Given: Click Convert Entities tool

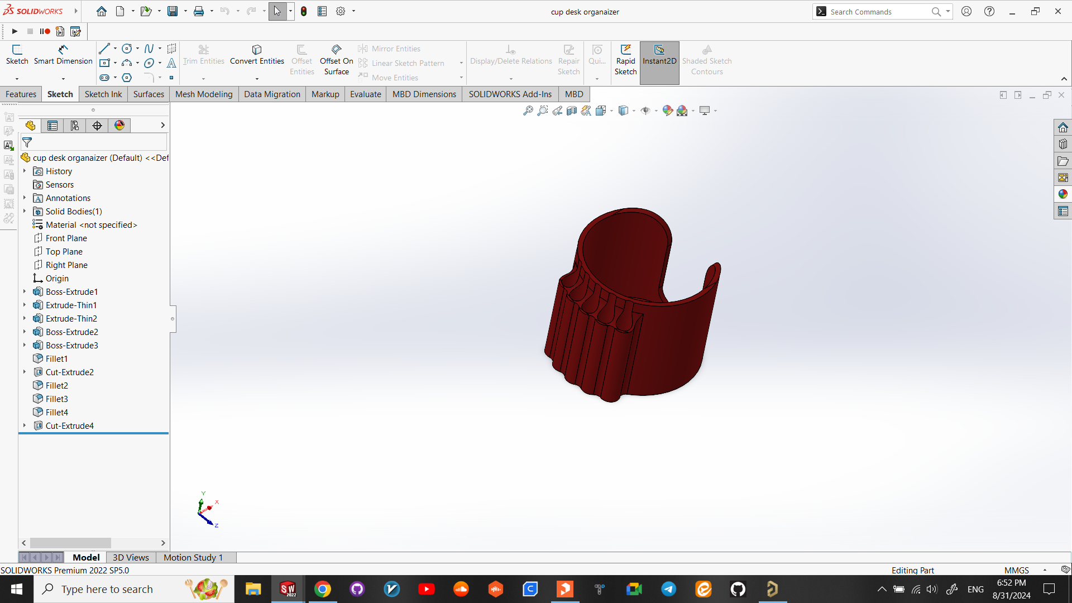Looking at the screenshot, I should coord(257,55).
